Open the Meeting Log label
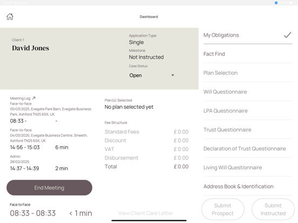 coord(20,98)
